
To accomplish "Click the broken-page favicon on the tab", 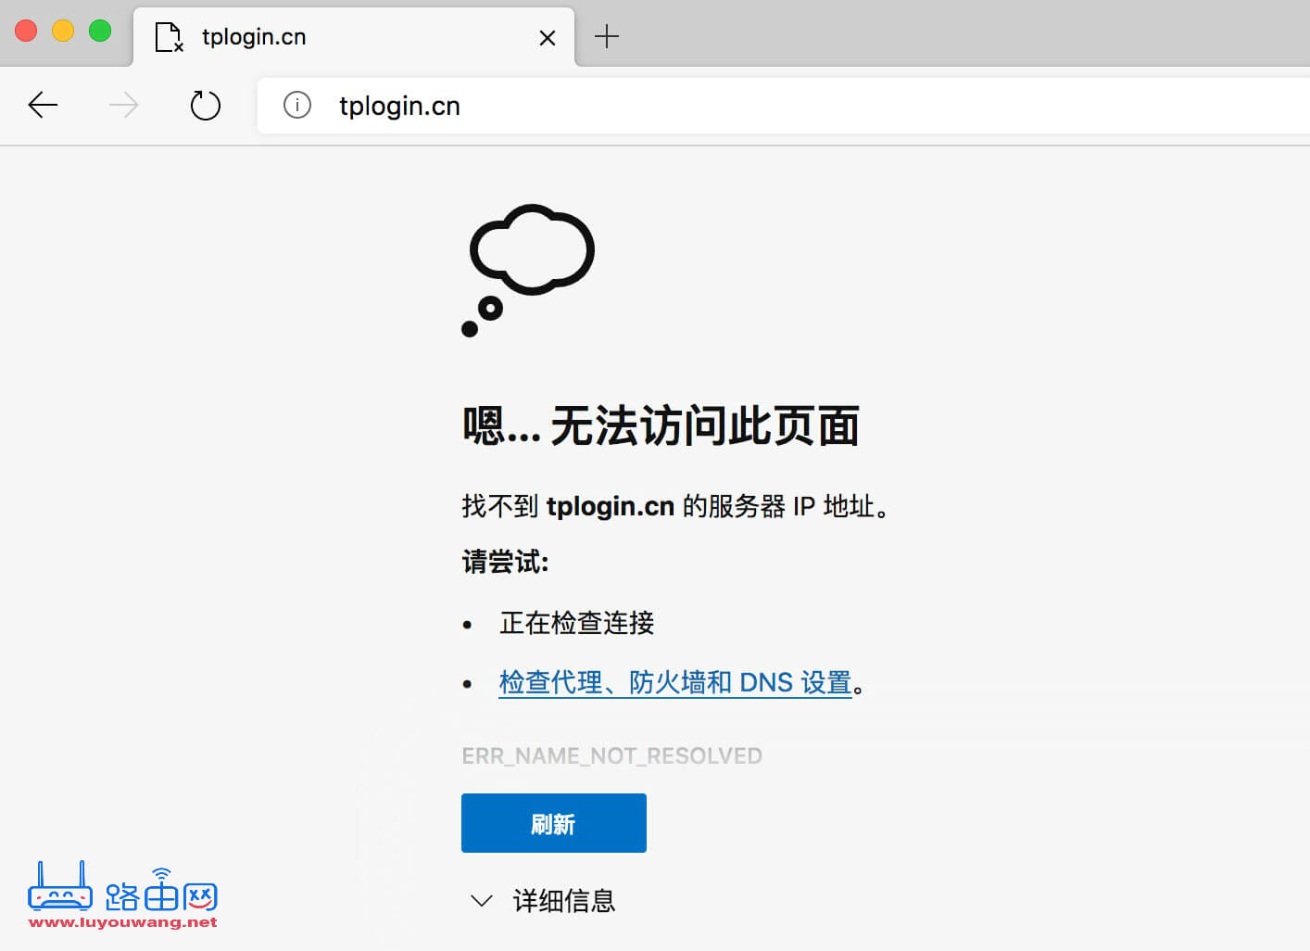I will [169, 37].
